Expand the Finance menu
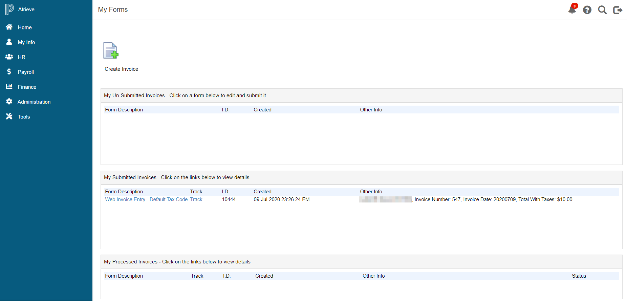627x301 pixels. [27, 87]
